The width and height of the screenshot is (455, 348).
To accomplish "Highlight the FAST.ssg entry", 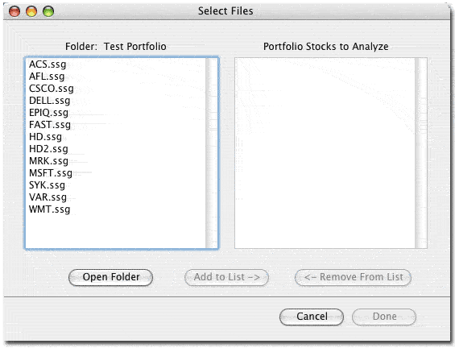I will click(50, 125).
